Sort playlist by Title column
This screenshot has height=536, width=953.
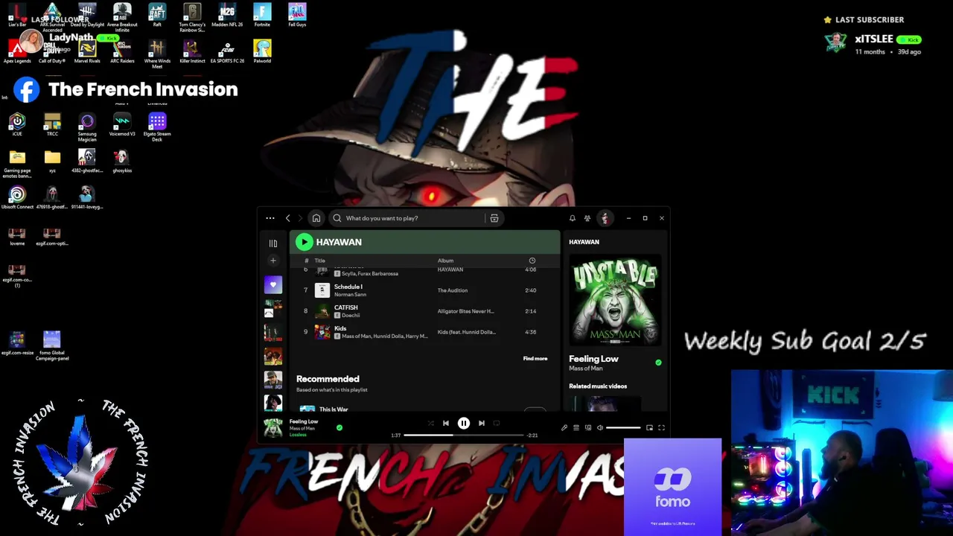319,261
